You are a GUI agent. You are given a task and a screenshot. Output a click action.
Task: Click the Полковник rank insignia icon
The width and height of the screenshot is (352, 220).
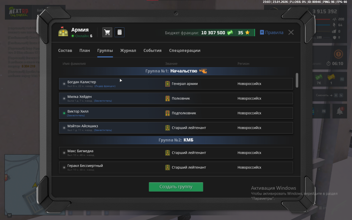tap(168, 98)
